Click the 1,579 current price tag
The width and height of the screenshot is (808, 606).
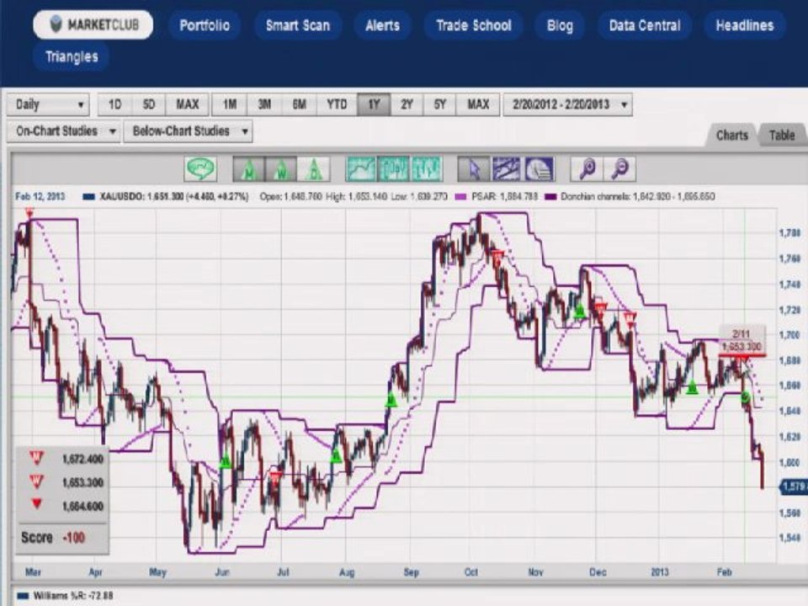coord(794,486)
